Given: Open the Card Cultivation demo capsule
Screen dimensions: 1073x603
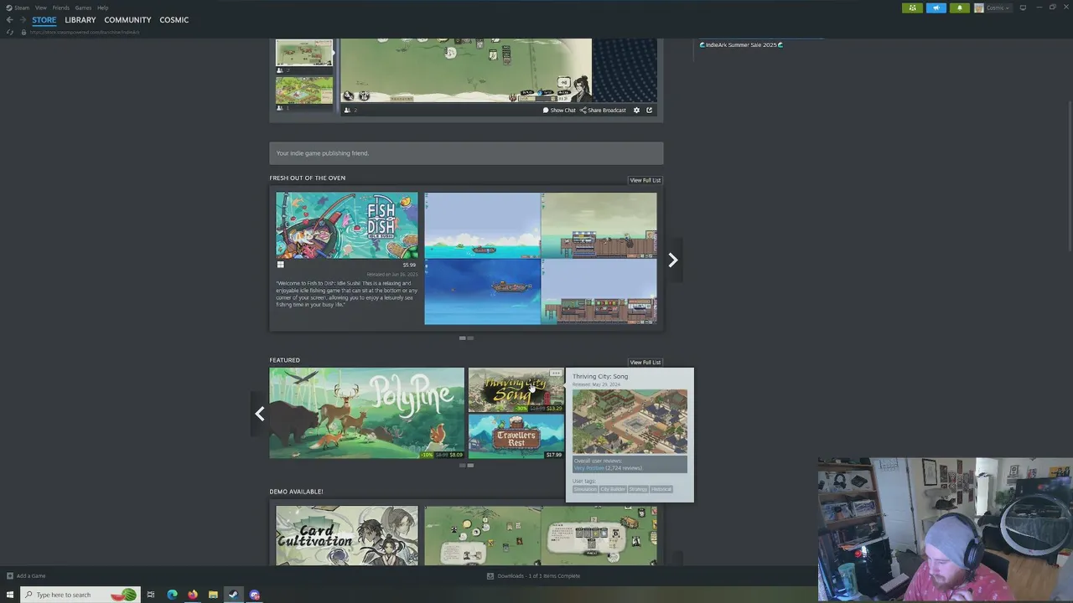Looking at the screenshot, I should point(347,535).
